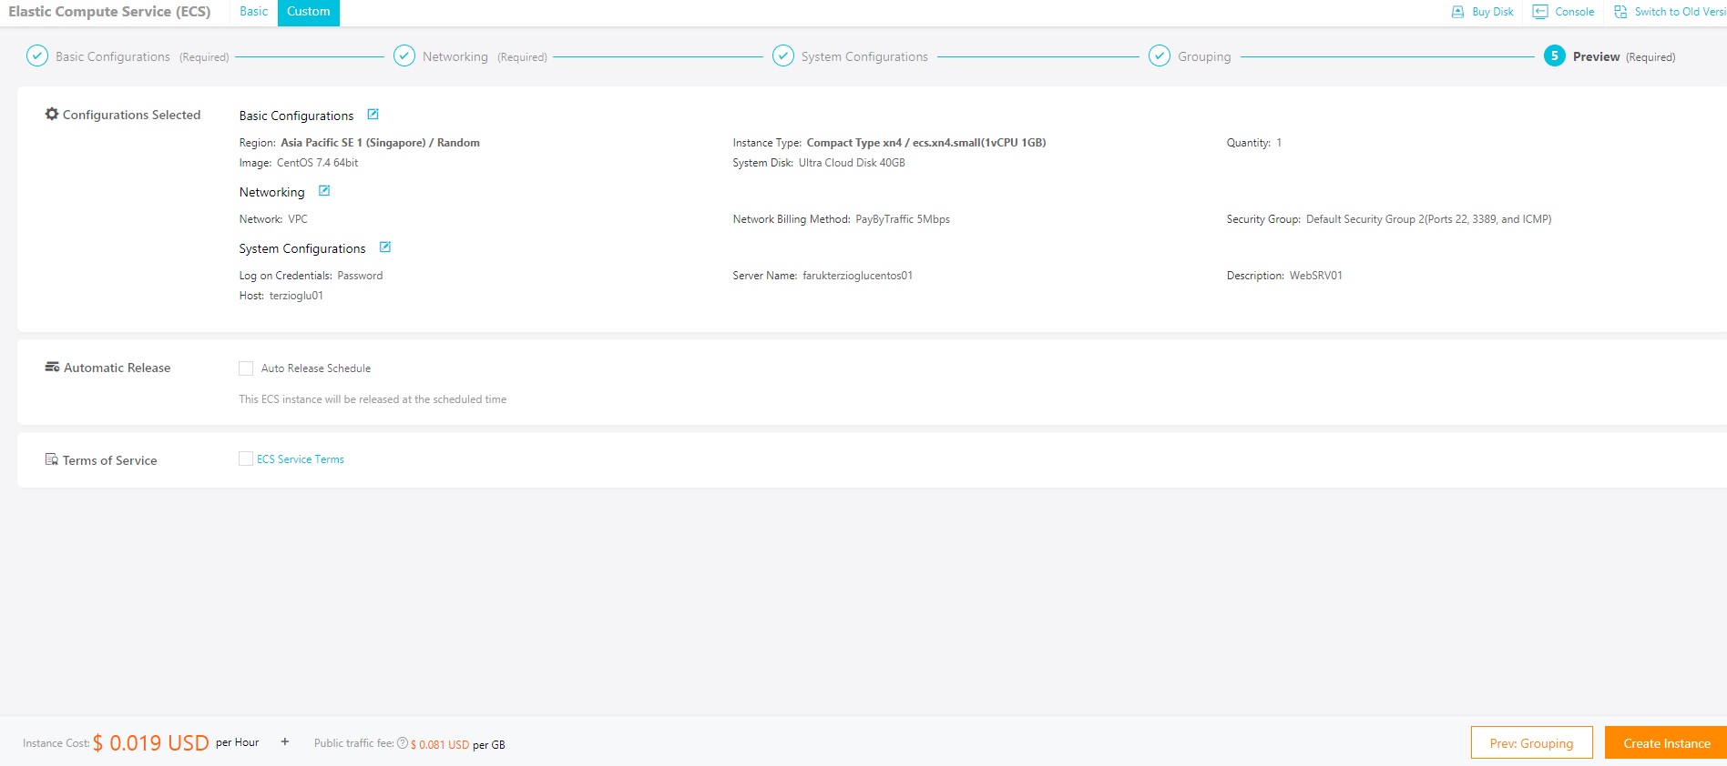Click the region value Asia Pacific SE 1
Viewport: 1727px width, 766px height.
(380, 143)
